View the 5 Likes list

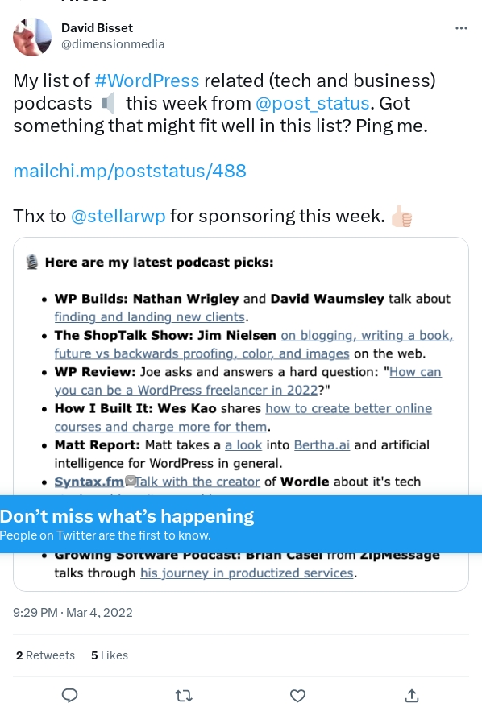[110, 655]
